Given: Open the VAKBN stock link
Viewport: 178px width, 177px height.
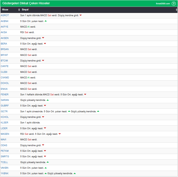Looking at the screenshot, I should click(x=5, y=168).
